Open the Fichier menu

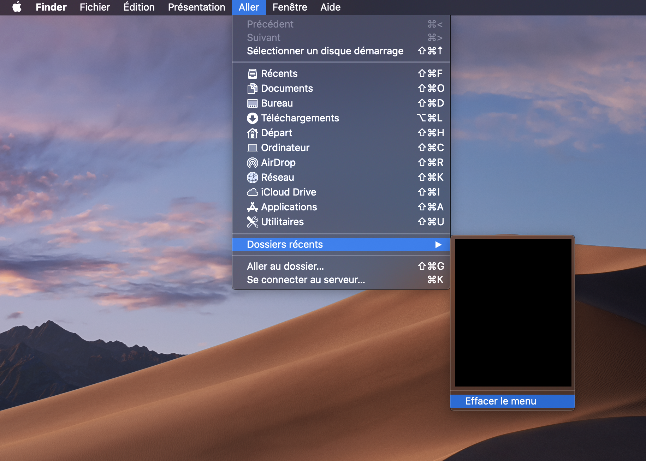[x=95, y=7]
